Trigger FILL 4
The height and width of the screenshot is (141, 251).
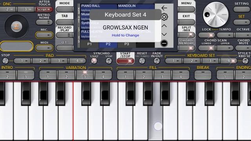point(181,75)
